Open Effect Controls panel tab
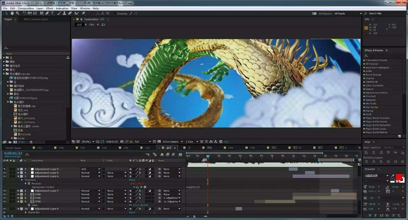The image size is (408, 220). pos(36,19)
